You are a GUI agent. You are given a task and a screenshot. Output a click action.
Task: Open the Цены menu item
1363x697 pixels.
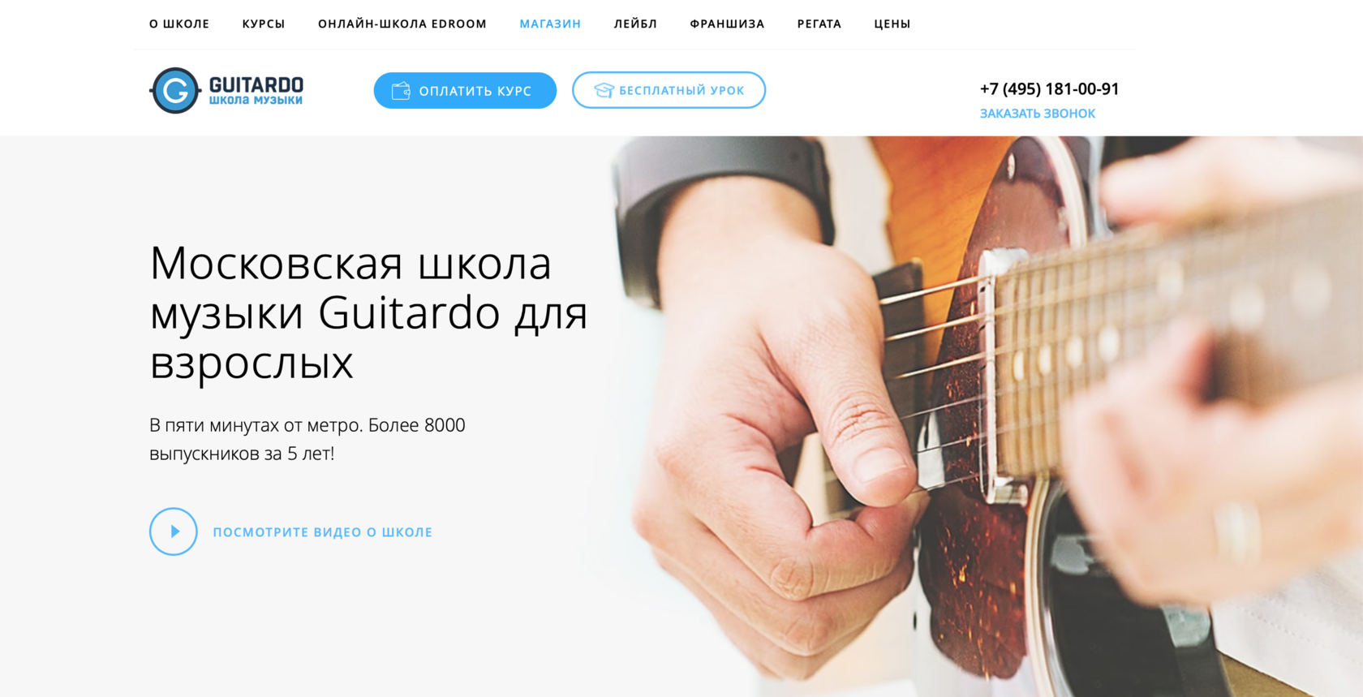click(x=892, y=24)
